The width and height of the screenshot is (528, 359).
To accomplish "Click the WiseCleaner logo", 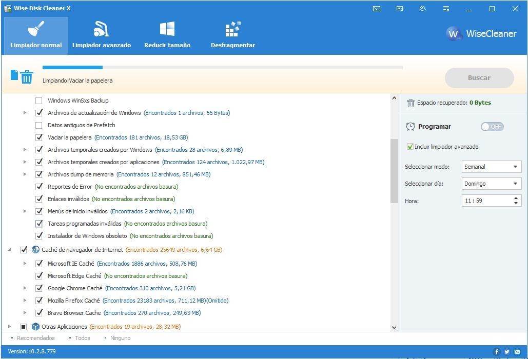I will click(x=481, y=33).
